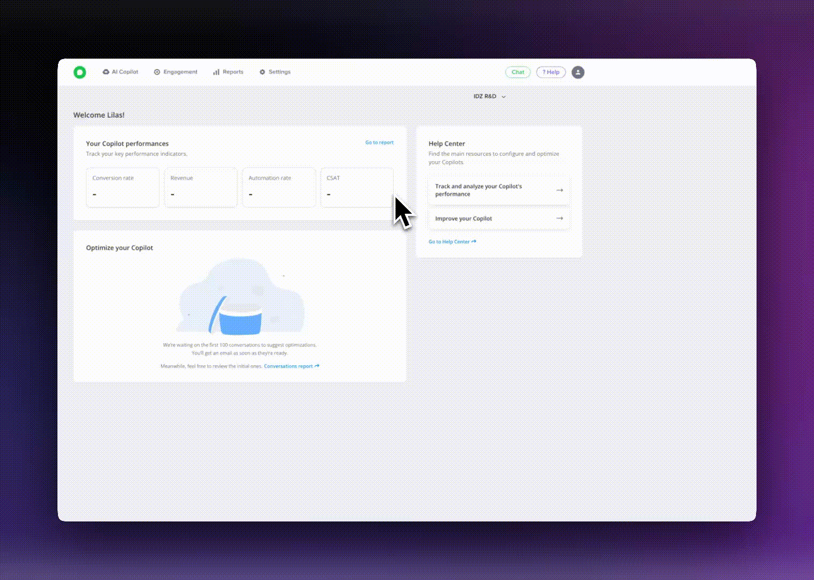Click the chevron next to IDZ R&D

coord(504,97)
